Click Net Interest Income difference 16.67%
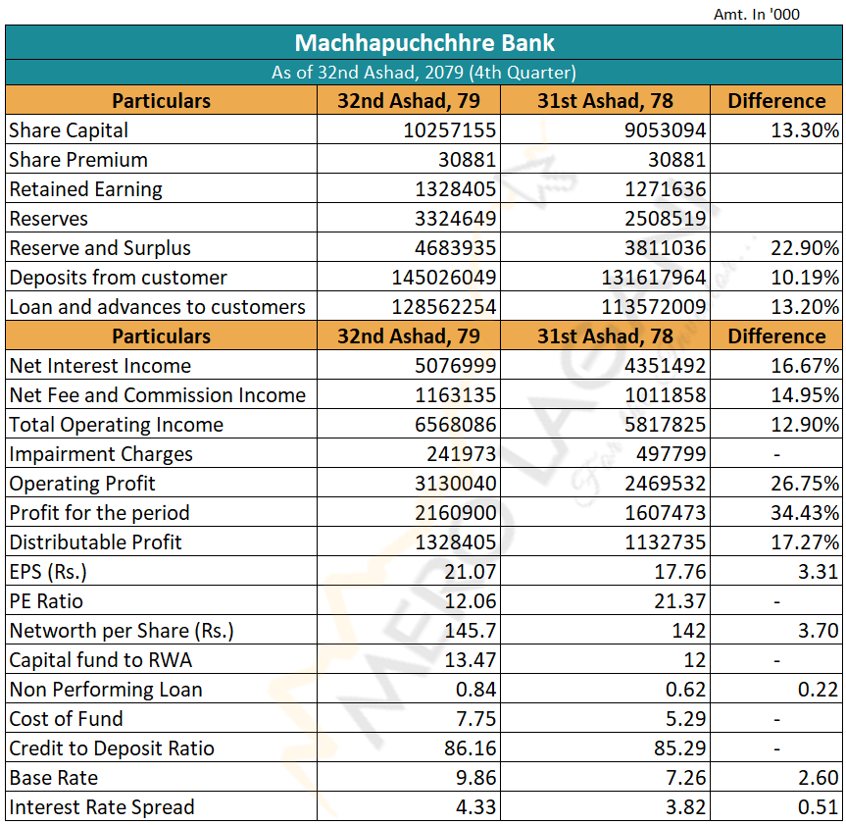The width and height of the screenshot is (846, 825). 805,366
